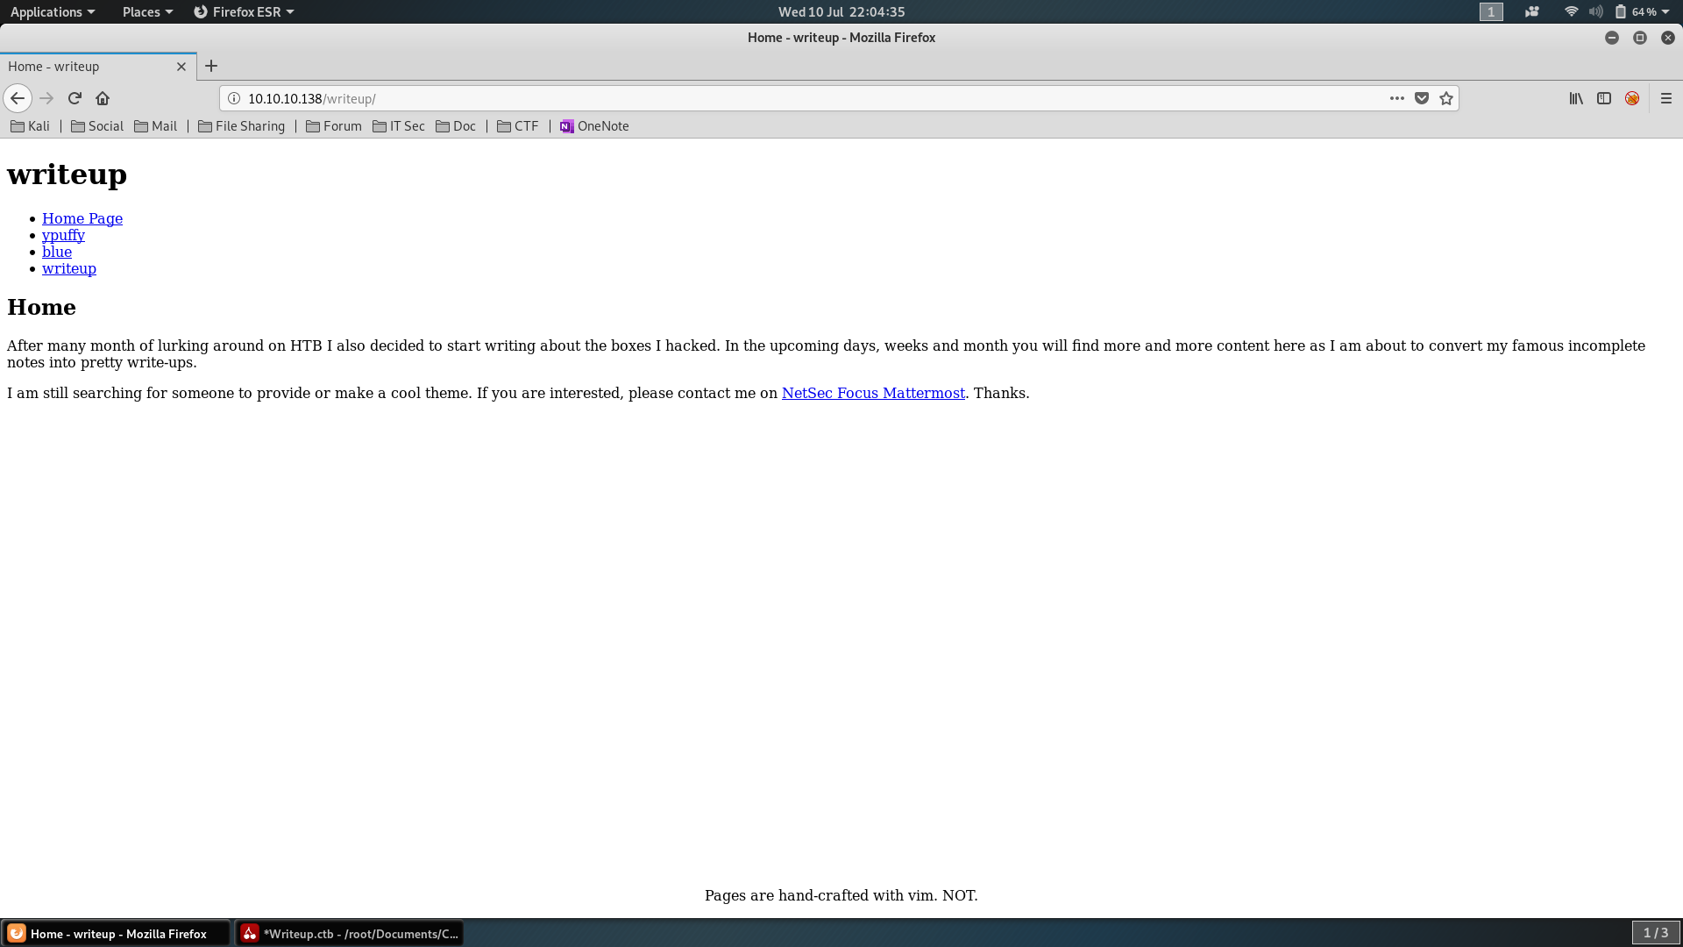Image resolution: width=1683 pixels, height=947 pixels.
Task: Save page to Pocket icon
Action: coord(1422,98)
